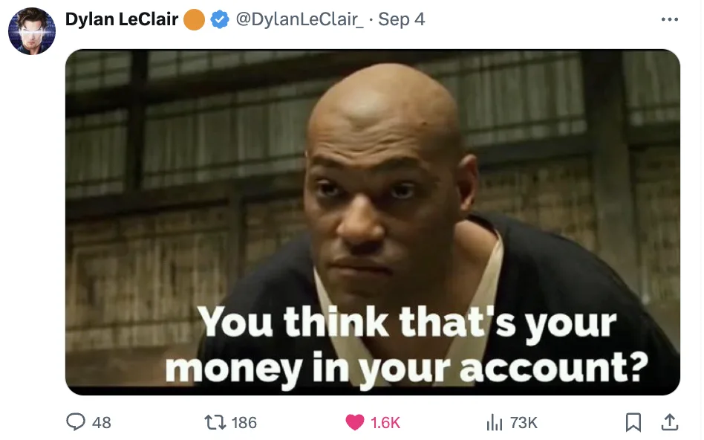Click the reply speech bubble icon
The height and width of the screenshot is (440, 704).
coord(76,422)
